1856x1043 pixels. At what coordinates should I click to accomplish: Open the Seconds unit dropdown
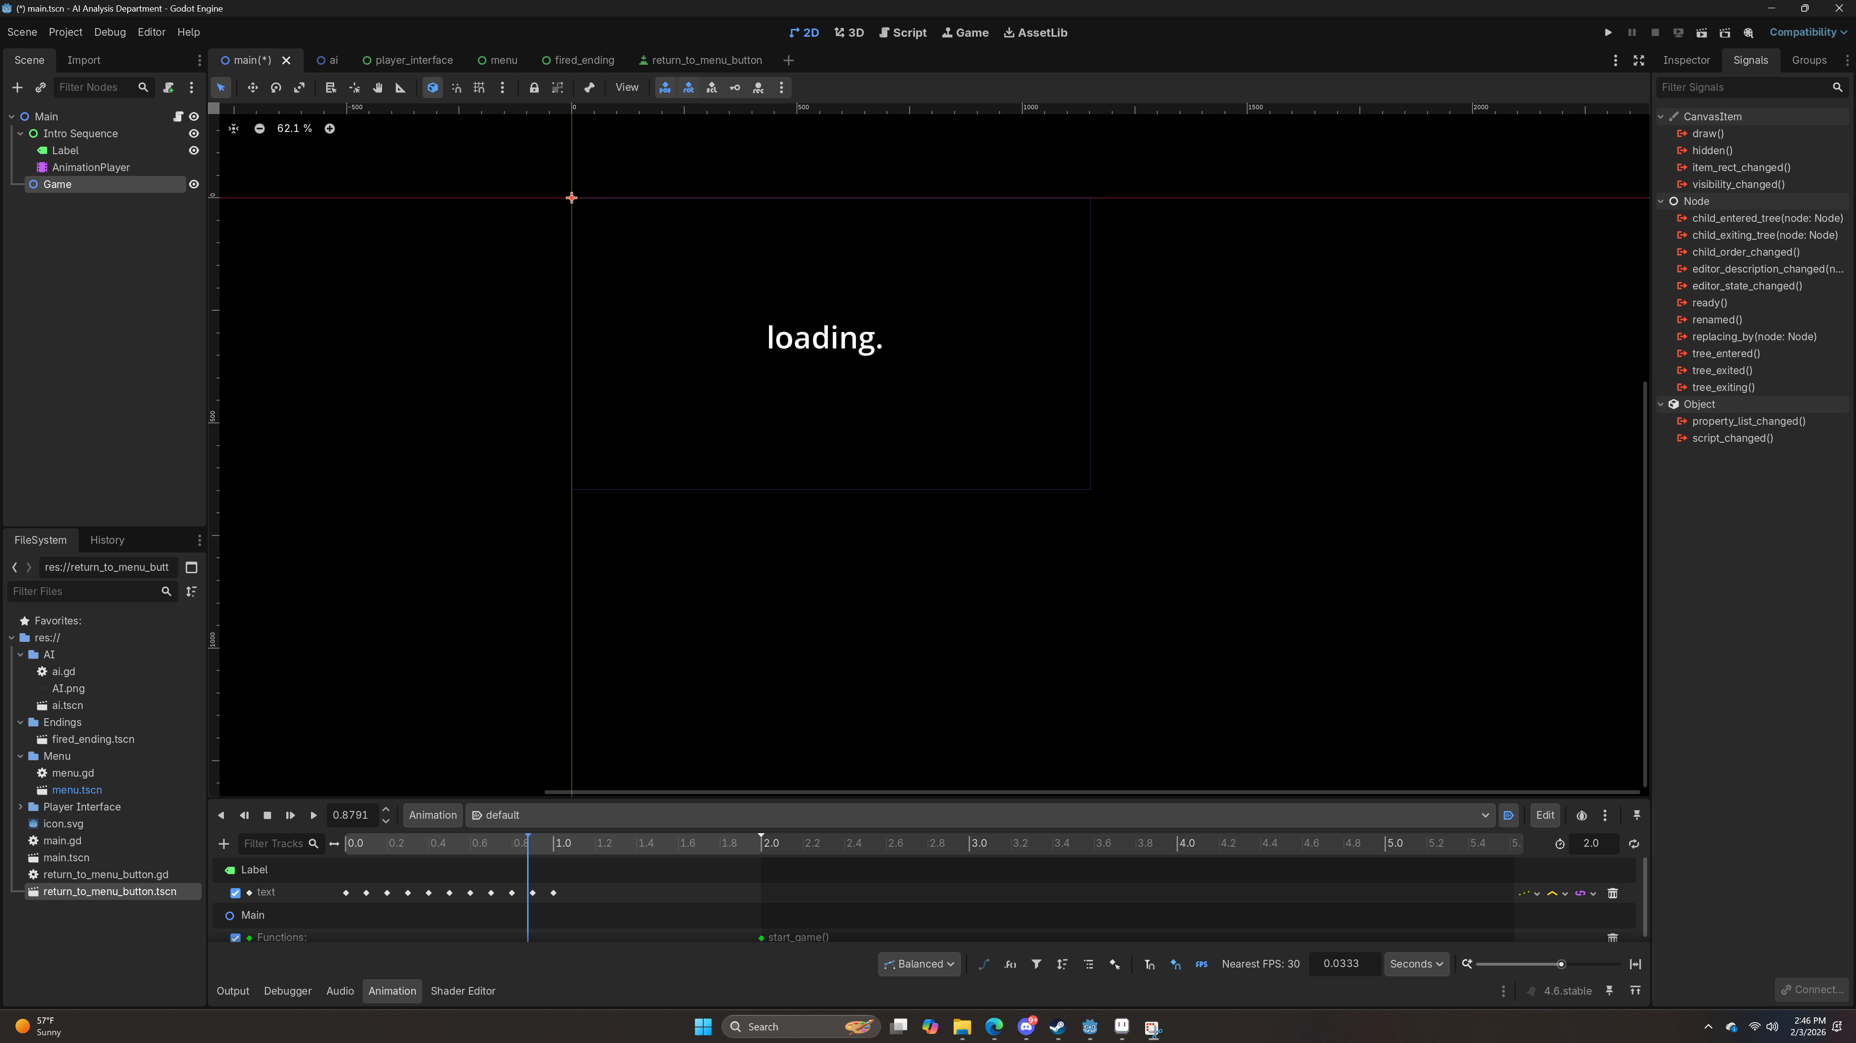[x=1416, y=964]
